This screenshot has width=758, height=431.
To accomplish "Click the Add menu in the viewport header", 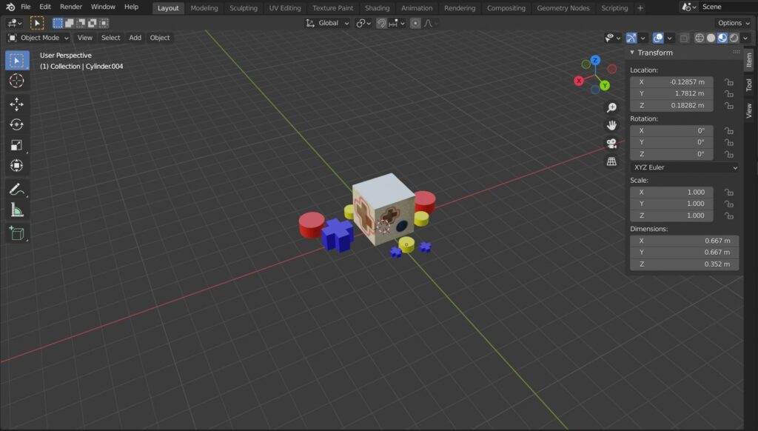I will coord(135,38).
